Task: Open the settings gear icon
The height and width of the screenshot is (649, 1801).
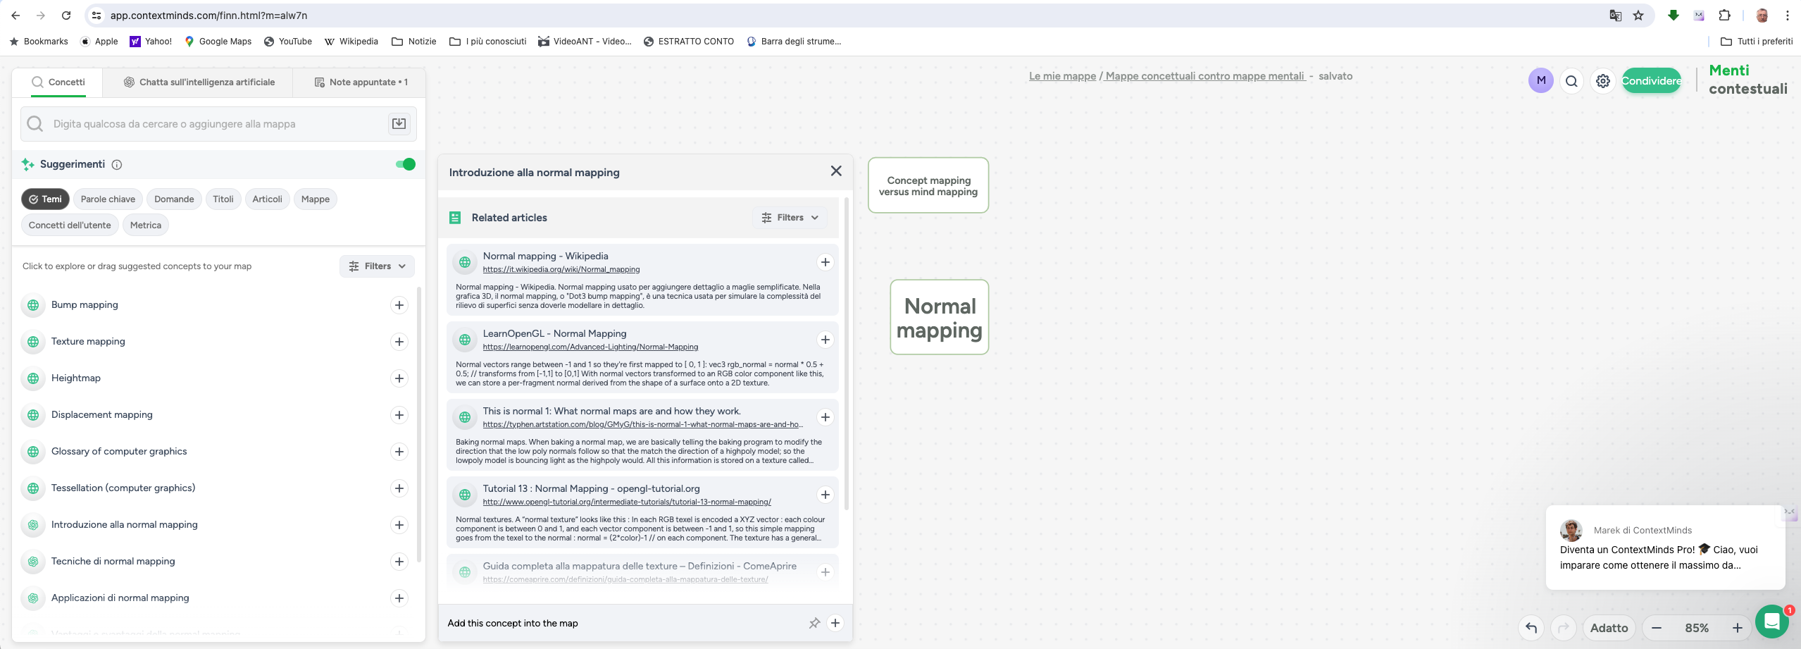Action: coord(1602,81)
